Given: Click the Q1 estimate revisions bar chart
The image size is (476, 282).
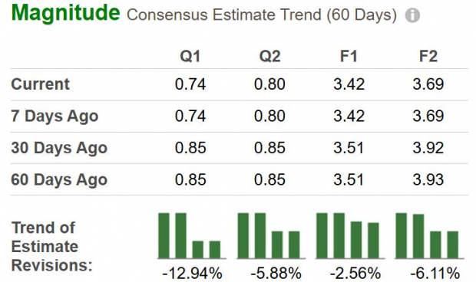Looking at the screenshot, I should 192,236.
